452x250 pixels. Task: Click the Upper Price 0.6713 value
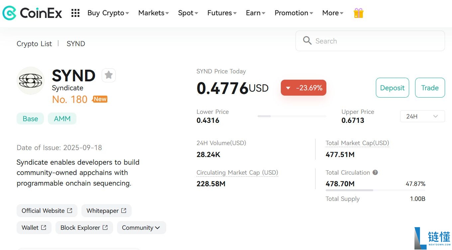click(353, 120)
